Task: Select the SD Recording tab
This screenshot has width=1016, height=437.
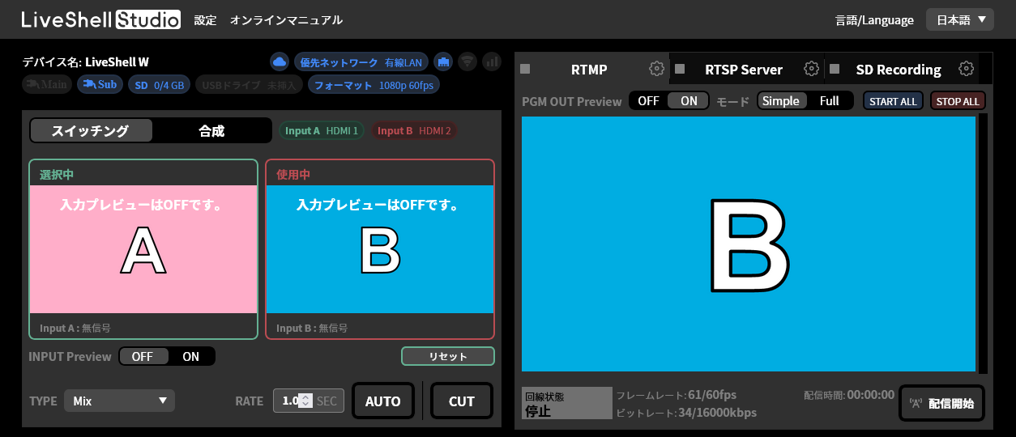Action: (902, 70)
